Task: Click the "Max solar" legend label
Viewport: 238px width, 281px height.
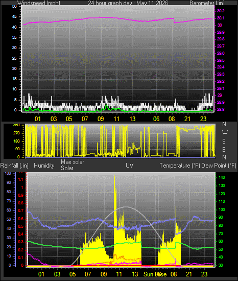Action: tap(73, 162)
